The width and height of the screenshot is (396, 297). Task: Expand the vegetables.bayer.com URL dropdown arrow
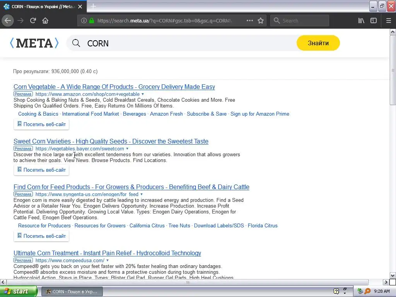[x=127, y=149]
